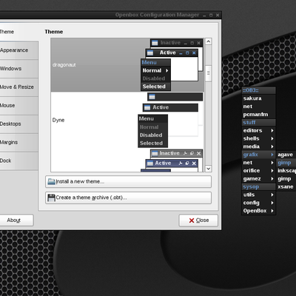Screen dimensions: 296x296
Task: Launch xsane from grafix submenu
Action: point(286,186)
